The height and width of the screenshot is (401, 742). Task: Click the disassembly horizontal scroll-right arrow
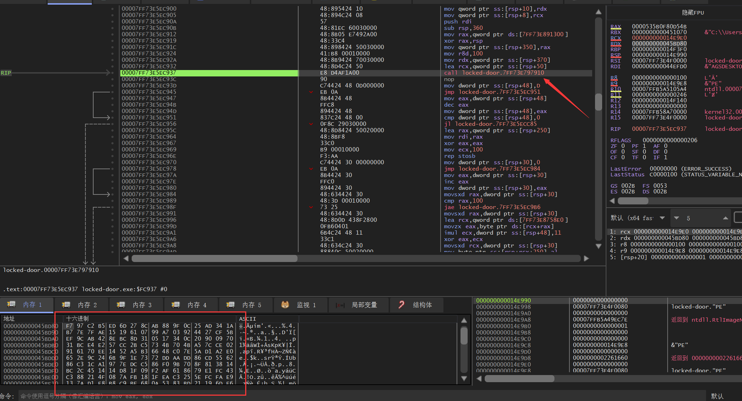[x=586, y=258]
